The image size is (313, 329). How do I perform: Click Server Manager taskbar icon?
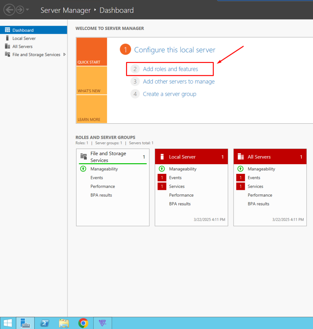click(x=25, y=323)
